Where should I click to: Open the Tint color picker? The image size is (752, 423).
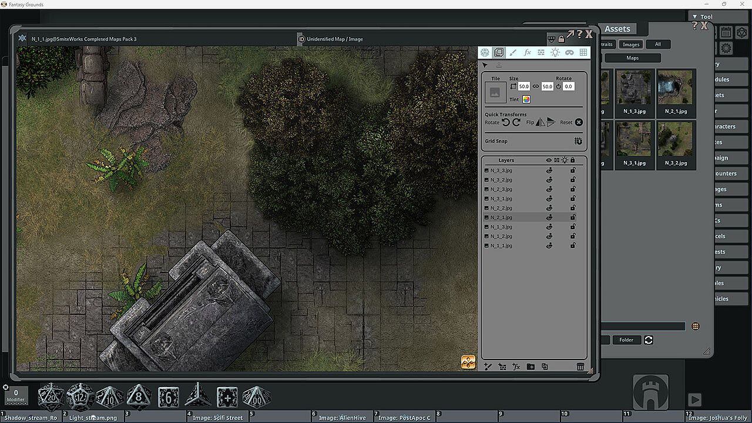coord(526,100)
